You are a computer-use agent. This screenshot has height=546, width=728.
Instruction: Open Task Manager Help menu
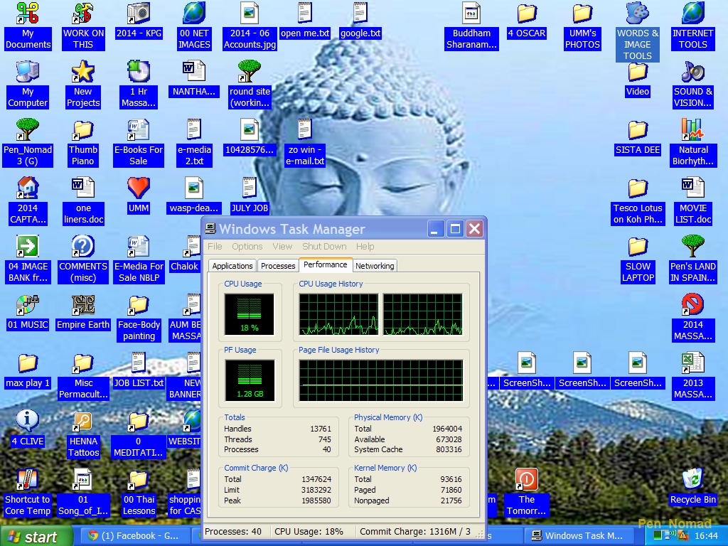click(365, 247)
